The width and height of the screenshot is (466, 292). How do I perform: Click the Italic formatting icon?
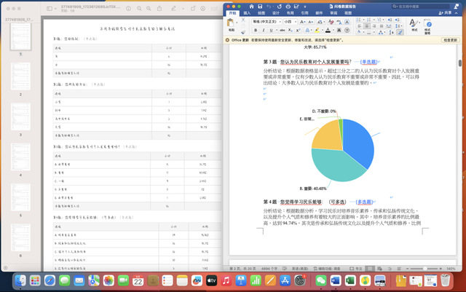pyautogui.click(x=263, y=31)
